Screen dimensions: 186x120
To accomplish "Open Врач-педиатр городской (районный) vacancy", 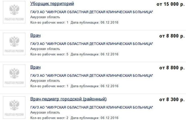I will [68, 99].
